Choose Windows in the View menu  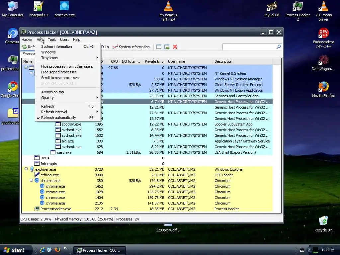coord(67,52)
